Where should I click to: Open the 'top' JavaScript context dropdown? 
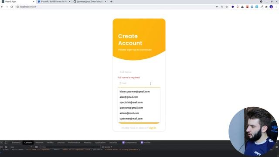[x=21, y=147]
